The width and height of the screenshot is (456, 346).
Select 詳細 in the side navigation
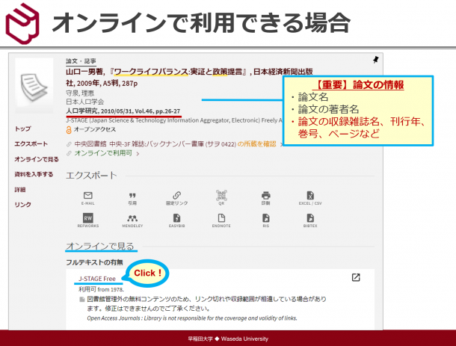pyautogui.click(x=20, y=190)
